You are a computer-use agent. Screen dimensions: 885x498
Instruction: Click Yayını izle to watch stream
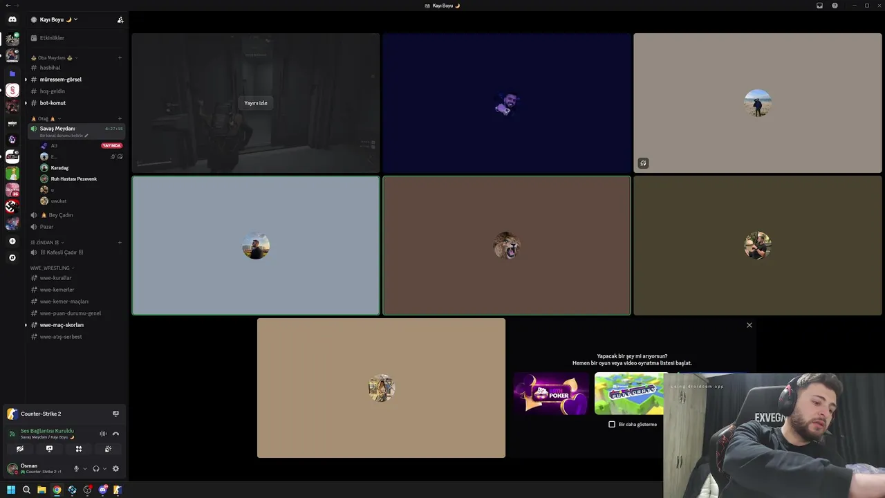[256, 103]
